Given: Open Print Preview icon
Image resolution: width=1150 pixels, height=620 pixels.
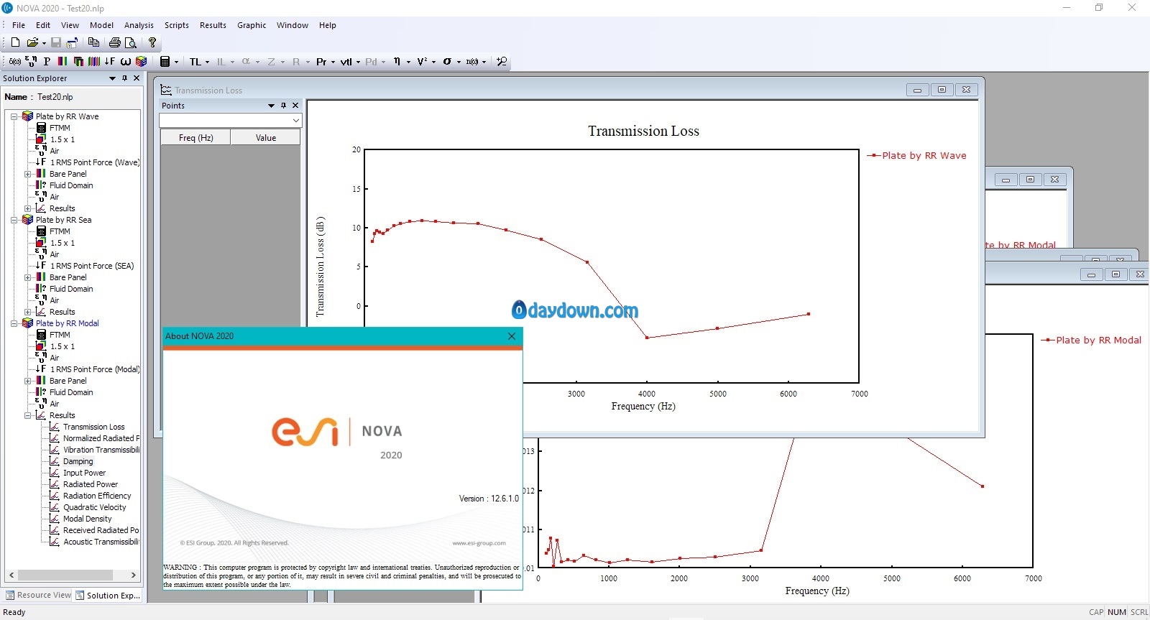Looking at the screenshot, I should point(131,42).
